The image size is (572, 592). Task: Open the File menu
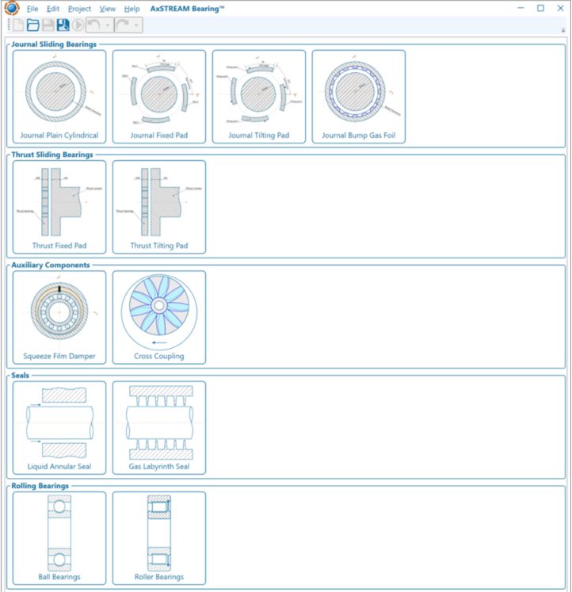tap(32, 9)
